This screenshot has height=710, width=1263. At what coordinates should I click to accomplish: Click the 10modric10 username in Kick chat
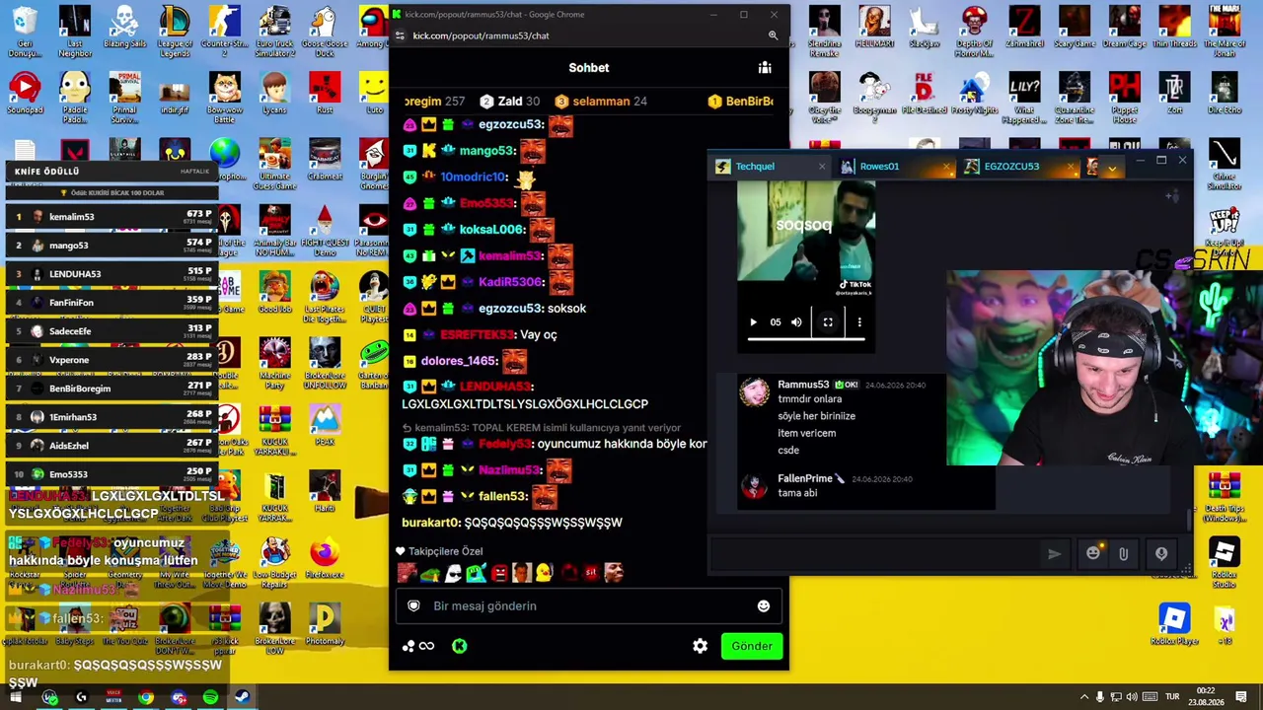tap(474, 177)
